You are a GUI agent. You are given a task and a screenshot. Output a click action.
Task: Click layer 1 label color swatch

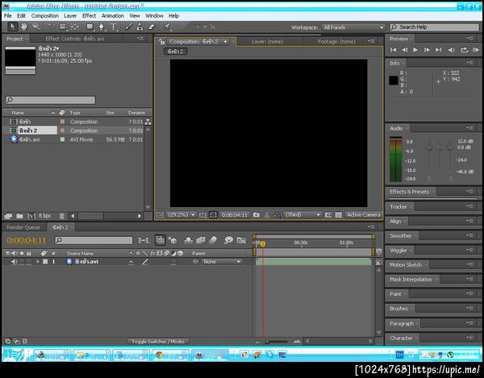click(x=45, y=262)
